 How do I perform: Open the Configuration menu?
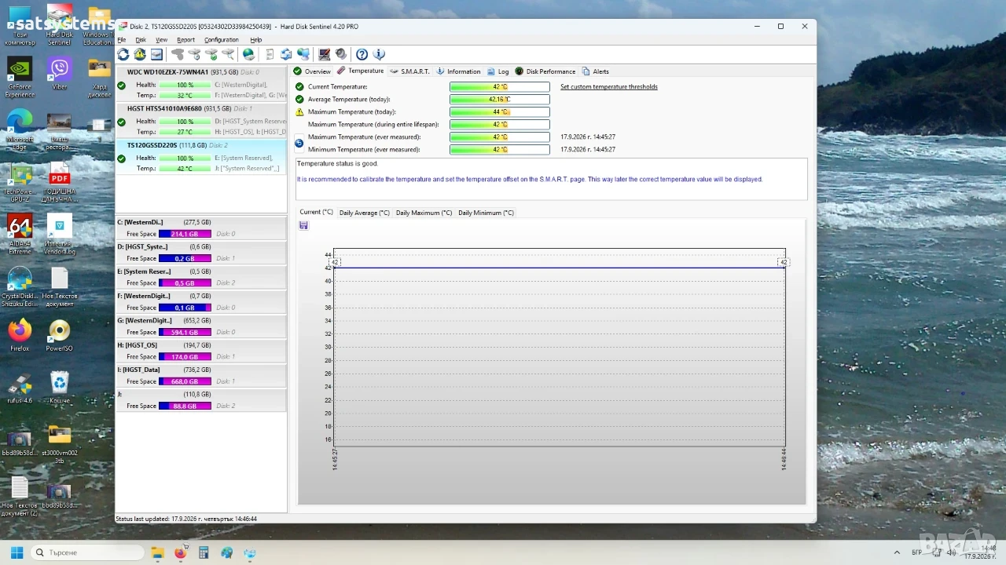(222, 40)
